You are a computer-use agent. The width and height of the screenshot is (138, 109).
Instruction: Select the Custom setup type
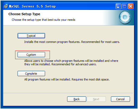[x=31, y=55]
